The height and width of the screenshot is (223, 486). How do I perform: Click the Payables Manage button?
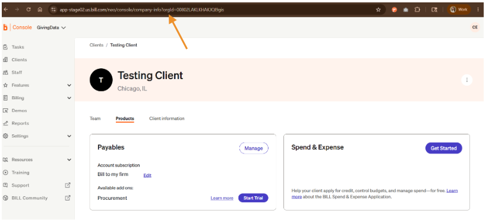point(254,148)
